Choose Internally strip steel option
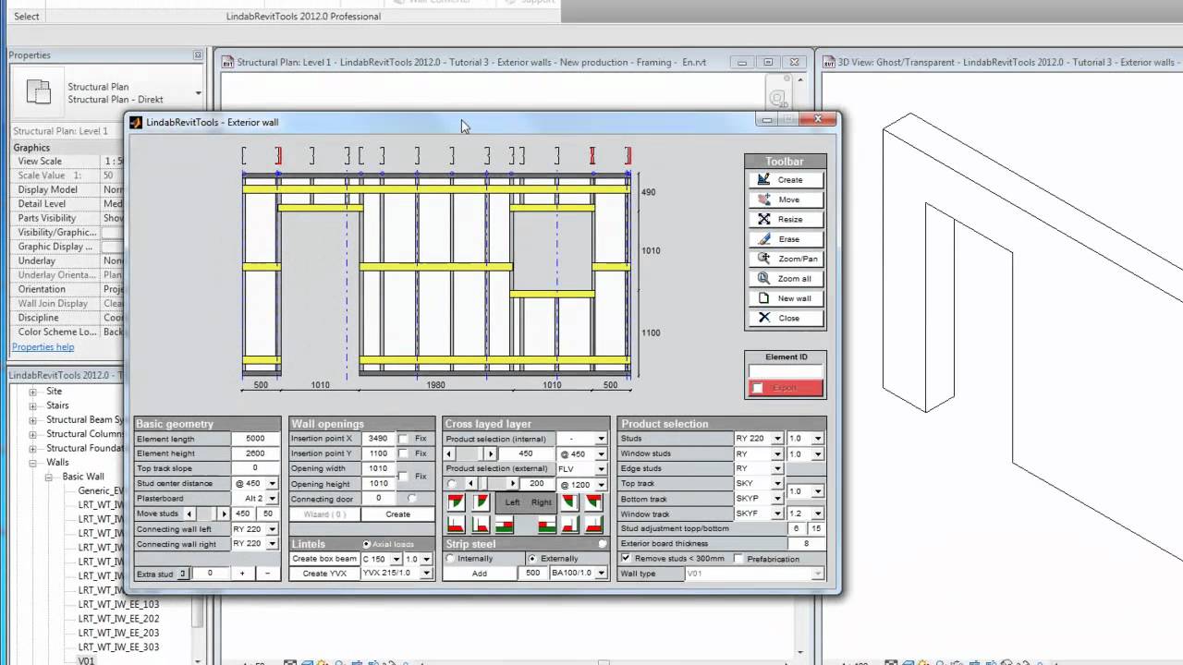Image resolution: width=1183 pixels, height=665 pixels. pos(452,559)
